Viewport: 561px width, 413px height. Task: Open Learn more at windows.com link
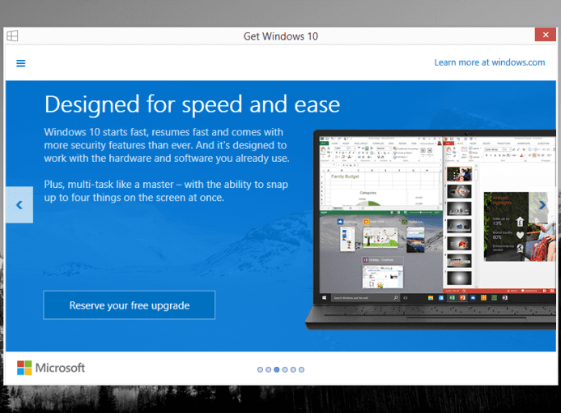(490, 62)
